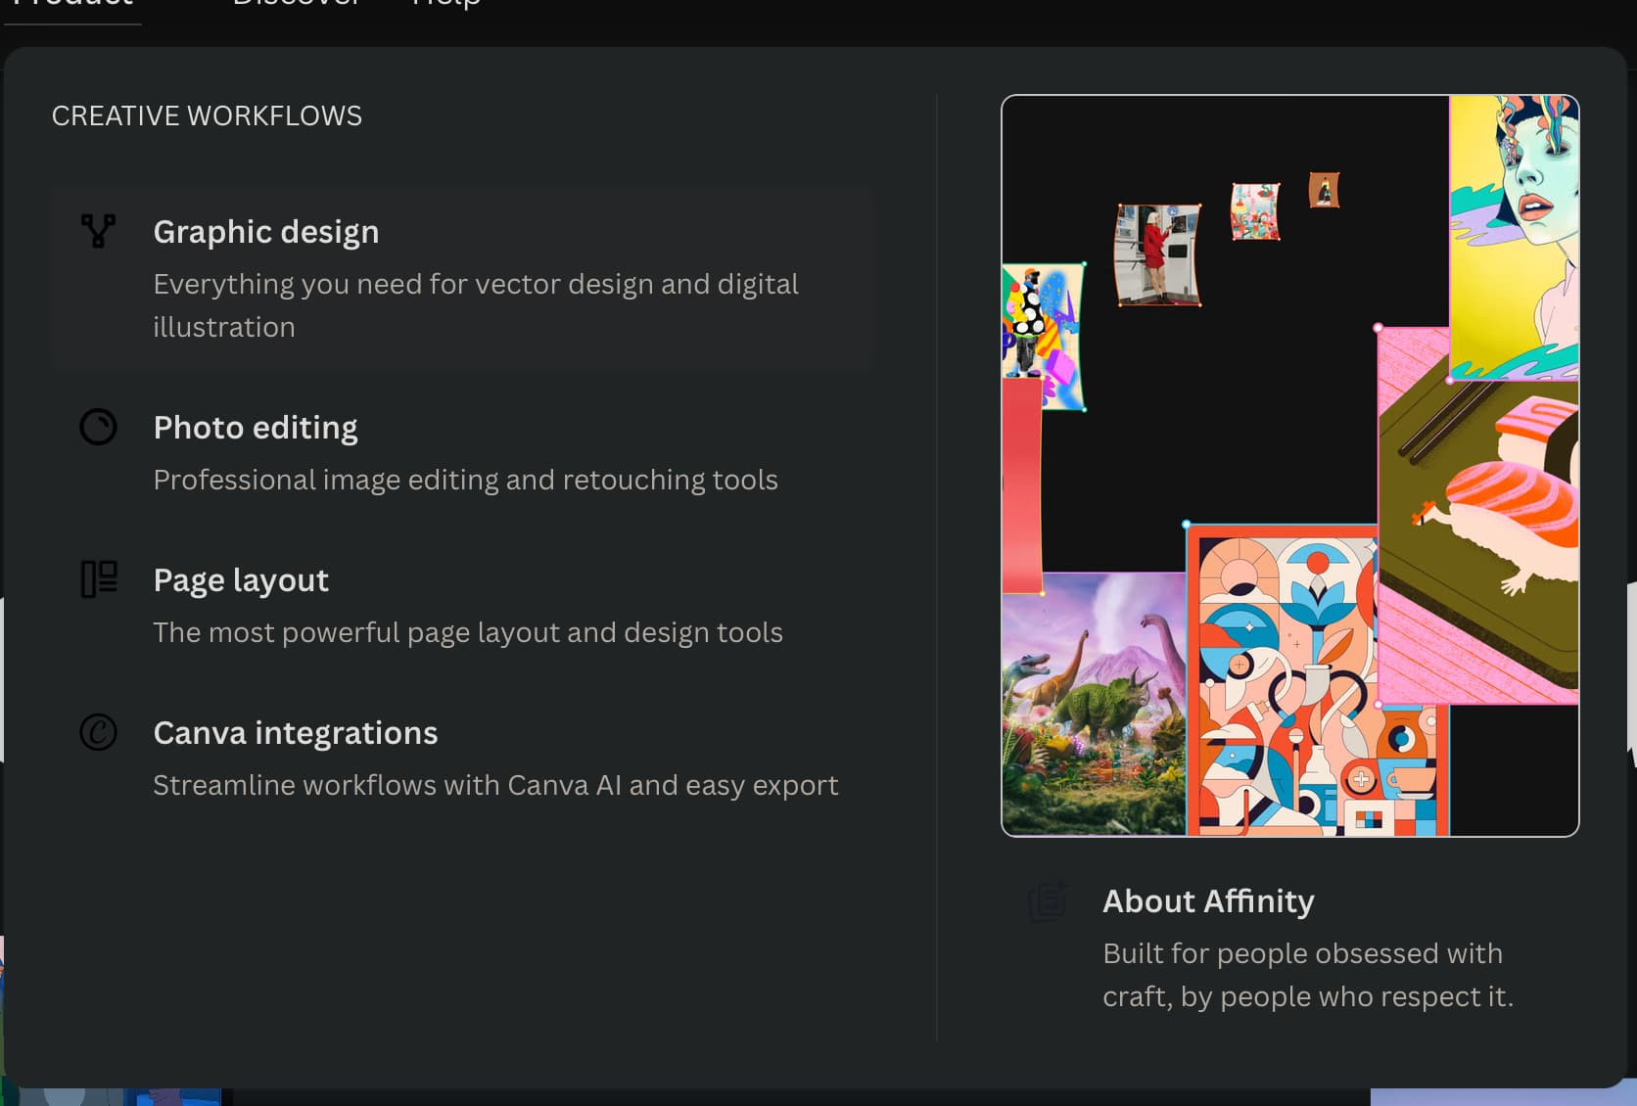Click 'The most powerful page layout' description
The width and height of the screenshot is (1637, 1106).
point(468,632)
